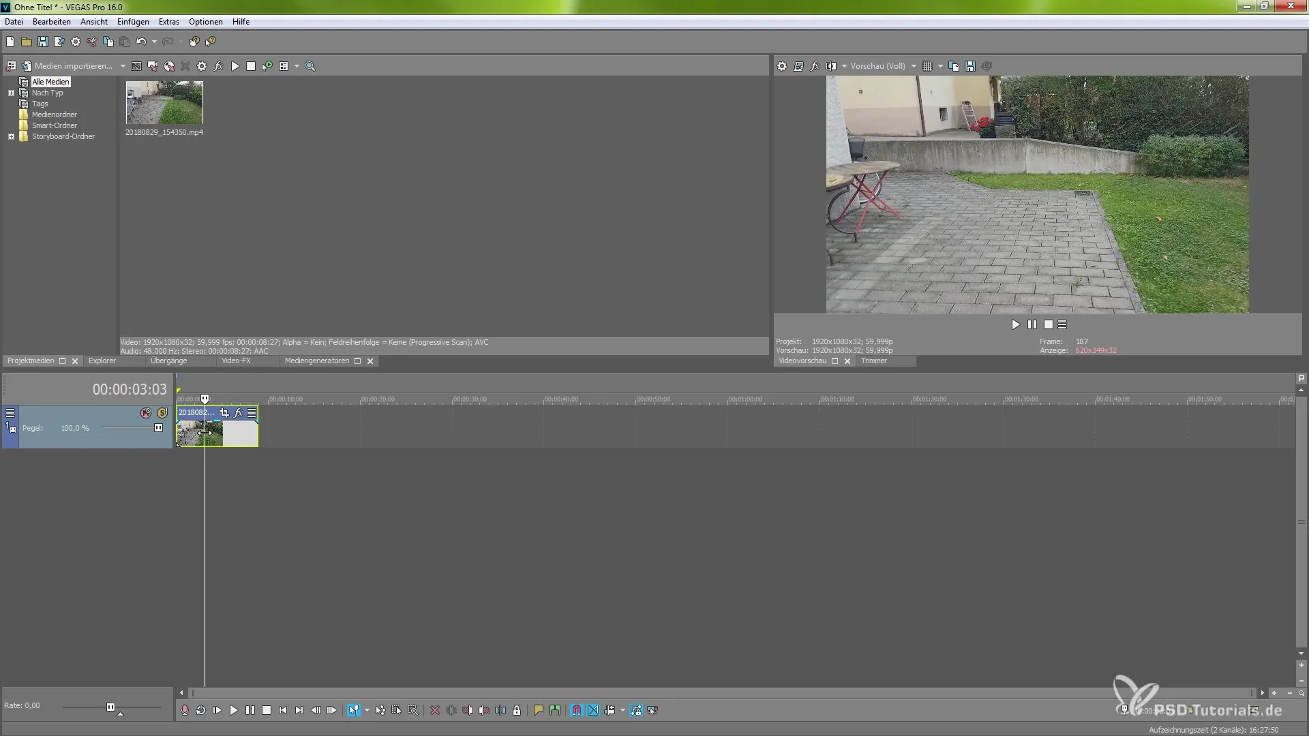Toggle timeline snapping magnet icon
This screenshot has width=1309, height=736.
tap(577, 710)
